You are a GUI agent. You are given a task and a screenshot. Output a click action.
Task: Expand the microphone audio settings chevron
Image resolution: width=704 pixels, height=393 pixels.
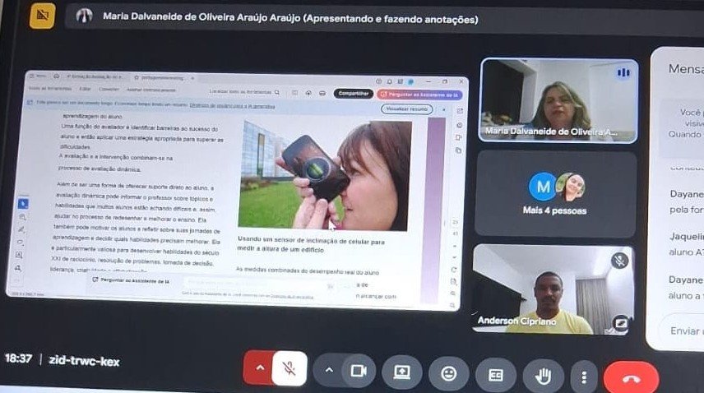[260, 368]
